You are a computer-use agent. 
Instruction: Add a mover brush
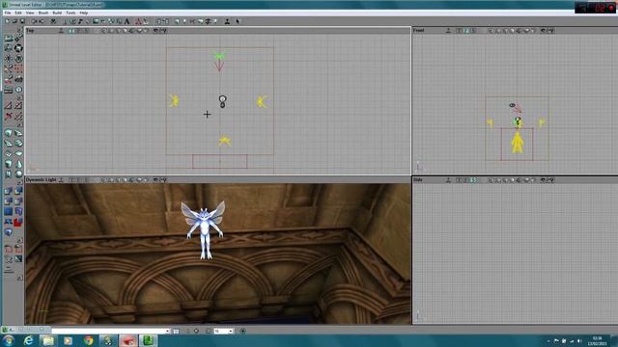(9, 222)
